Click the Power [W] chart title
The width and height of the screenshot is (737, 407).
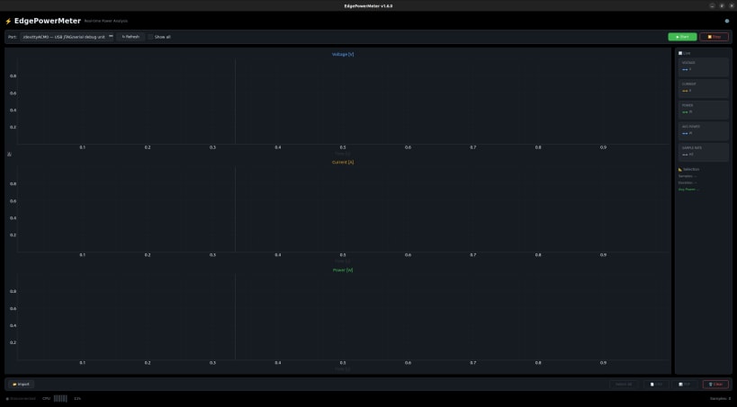coord(343,270)
